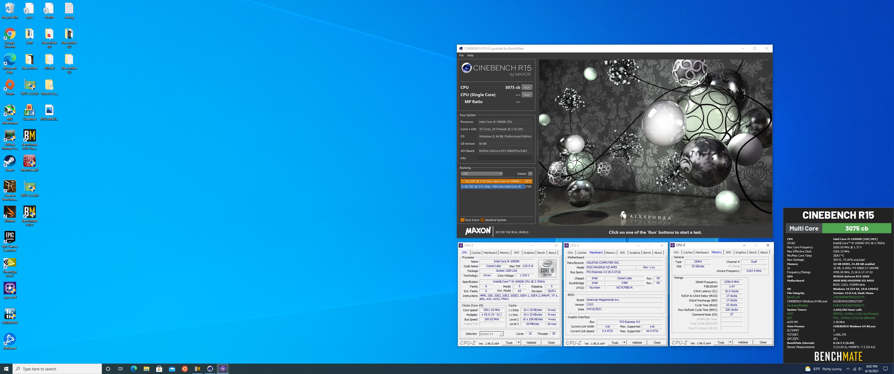Click the Core Speed value 5501.32 MHz
894x374 pixels.
click(492, 310)
